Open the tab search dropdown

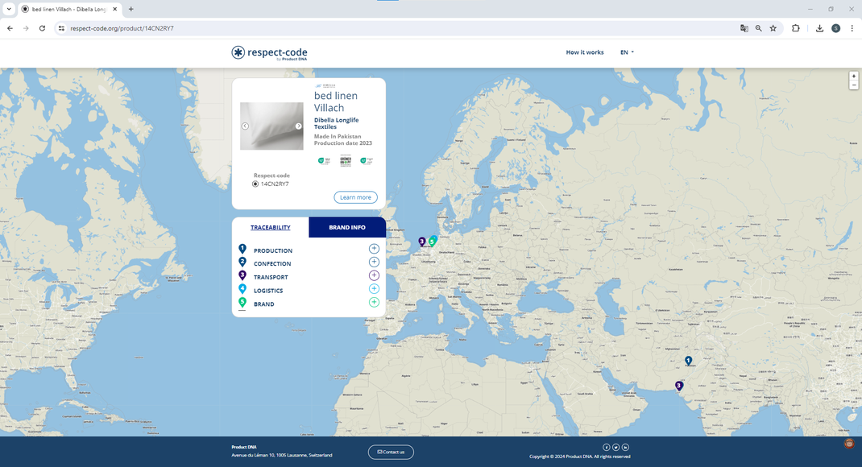click(x=9, y=9)
